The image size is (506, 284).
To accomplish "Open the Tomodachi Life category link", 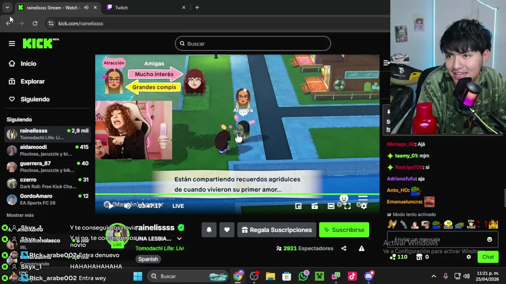I will (160, 248).
